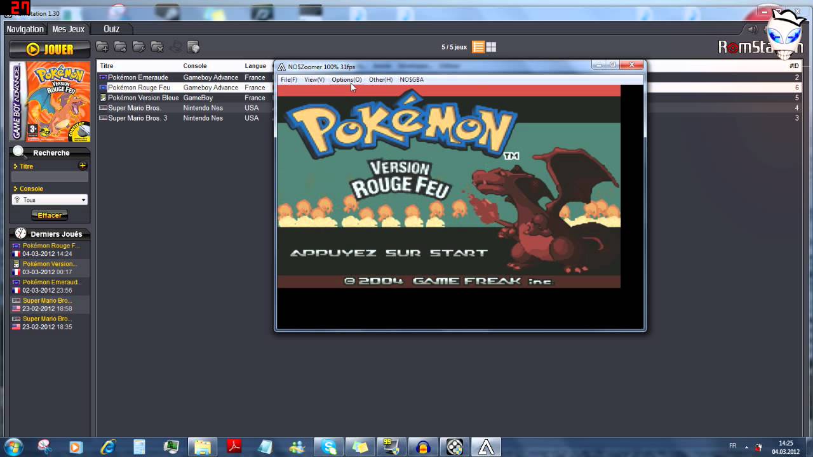Click the add folder toolbar icon

(x=102, y=47)
